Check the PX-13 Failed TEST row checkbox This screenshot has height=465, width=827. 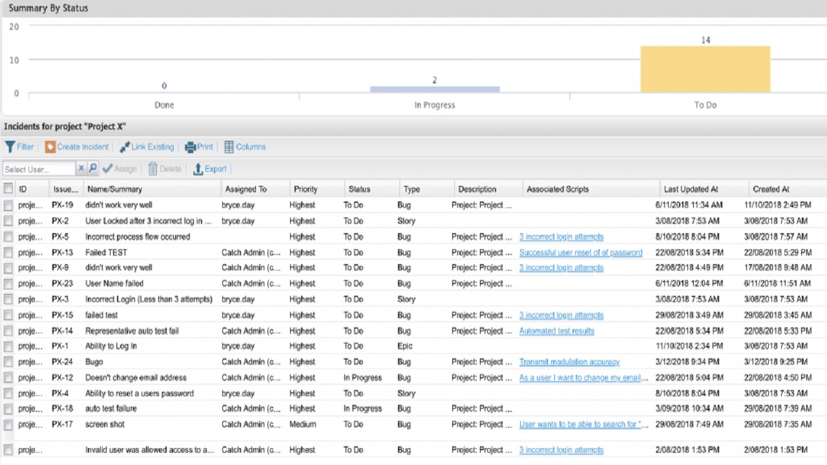(x=8, y=253)
